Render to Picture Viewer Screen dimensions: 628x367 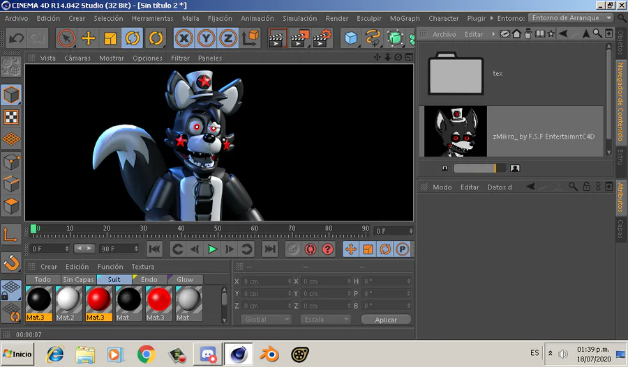pyautogui.click(x=299, y=38)
